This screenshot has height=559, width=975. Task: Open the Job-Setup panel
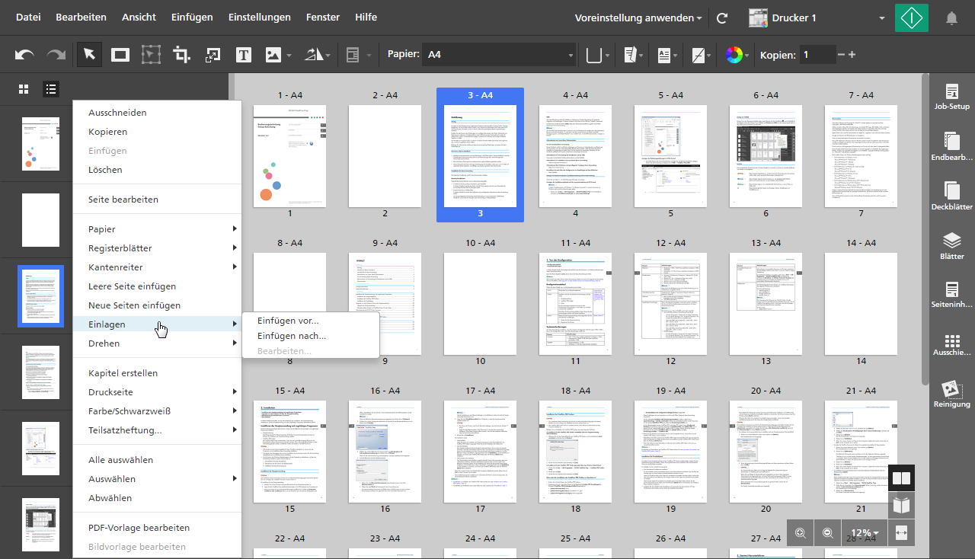click(951, 96)
